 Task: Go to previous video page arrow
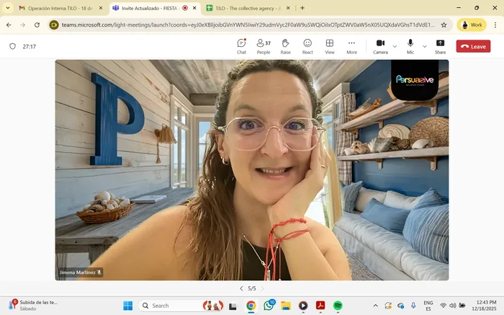tap(241, 288)
